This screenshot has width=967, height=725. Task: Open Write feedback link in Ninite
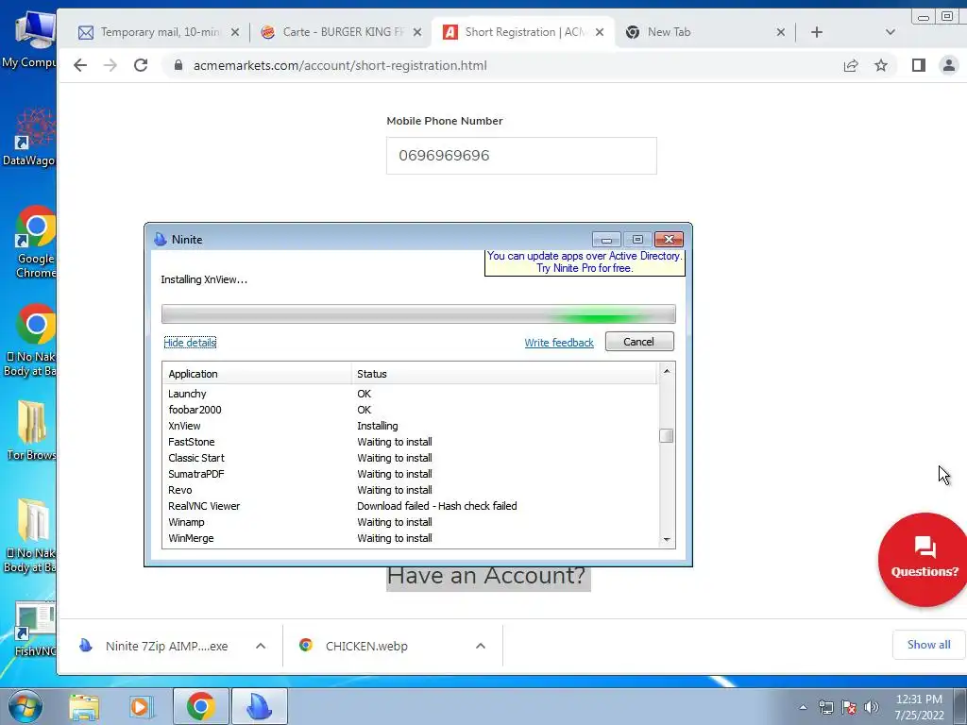coord(559,343)
